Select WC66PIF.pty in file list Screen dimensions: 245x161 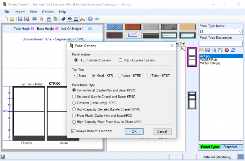[x=209, y=60]
